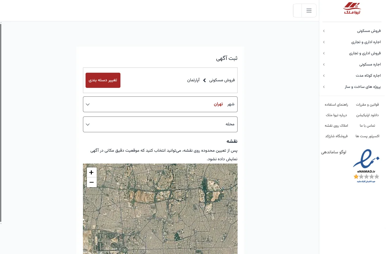Image resolution: width=386 pixels, height=254 pixels.
Task: Expand chevron beside اجاره اداری و تجاری
Action: click(324, 42)
